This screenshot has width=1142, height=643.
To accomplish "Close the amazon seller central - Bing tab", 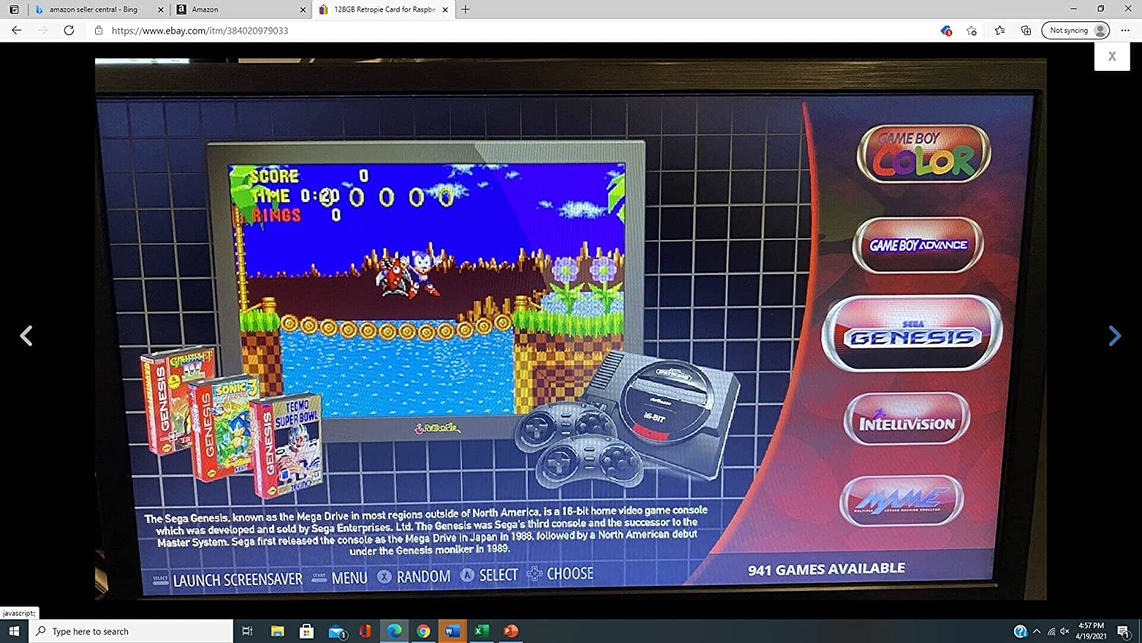I will coord(161,10).
